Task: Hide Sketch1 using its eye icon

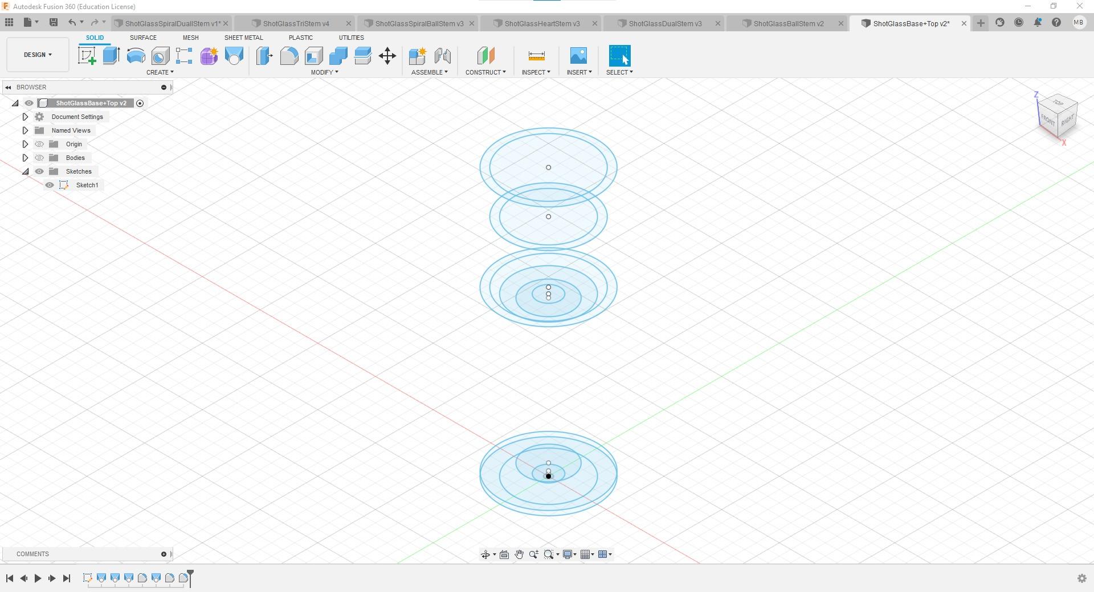Action: click(50, 185)
